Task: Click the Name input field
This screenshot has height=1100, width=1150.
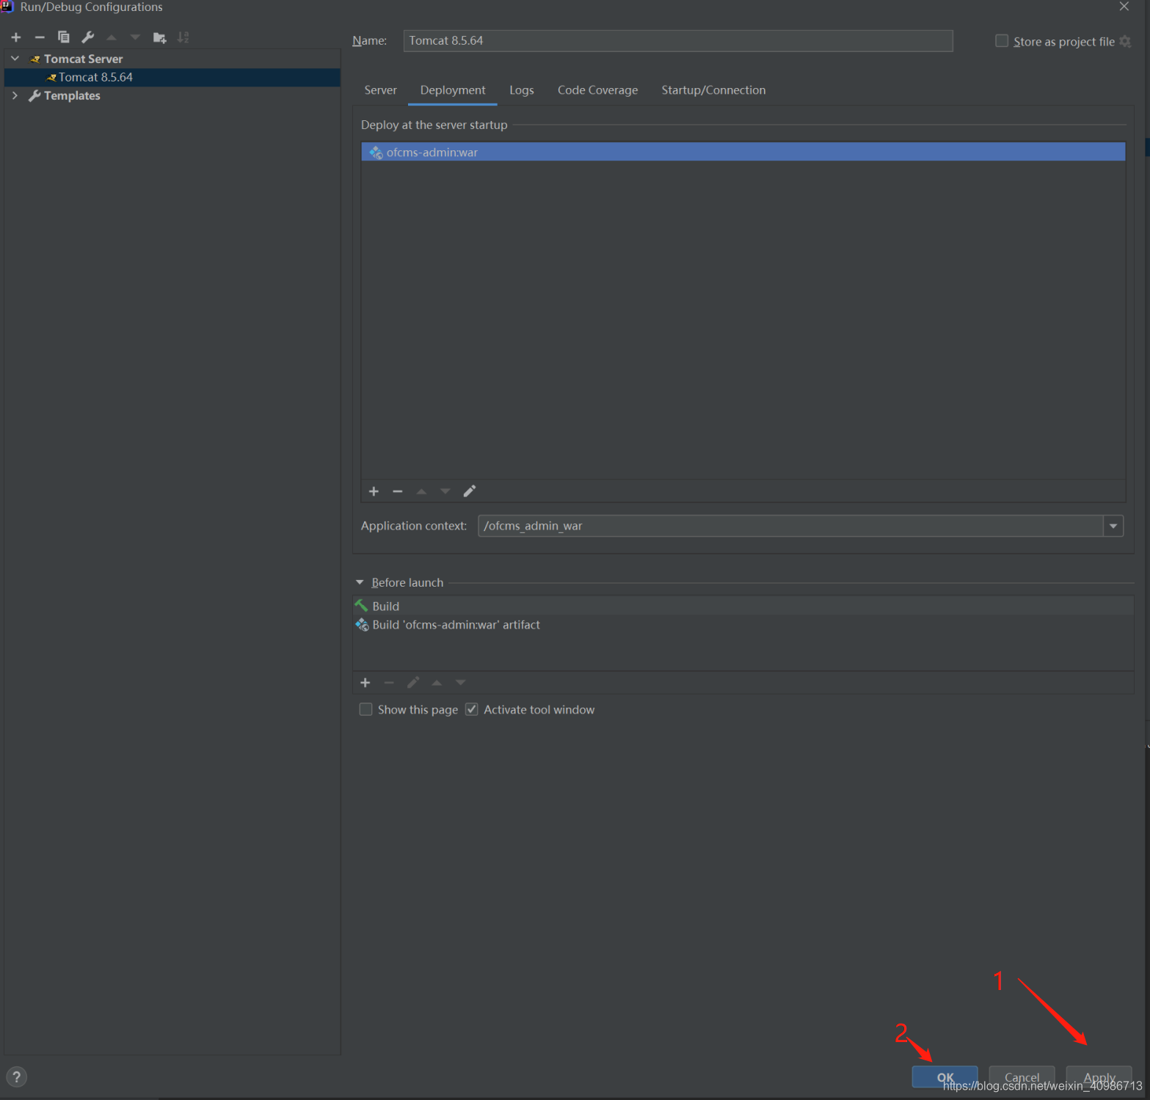Action: [677, 41]
